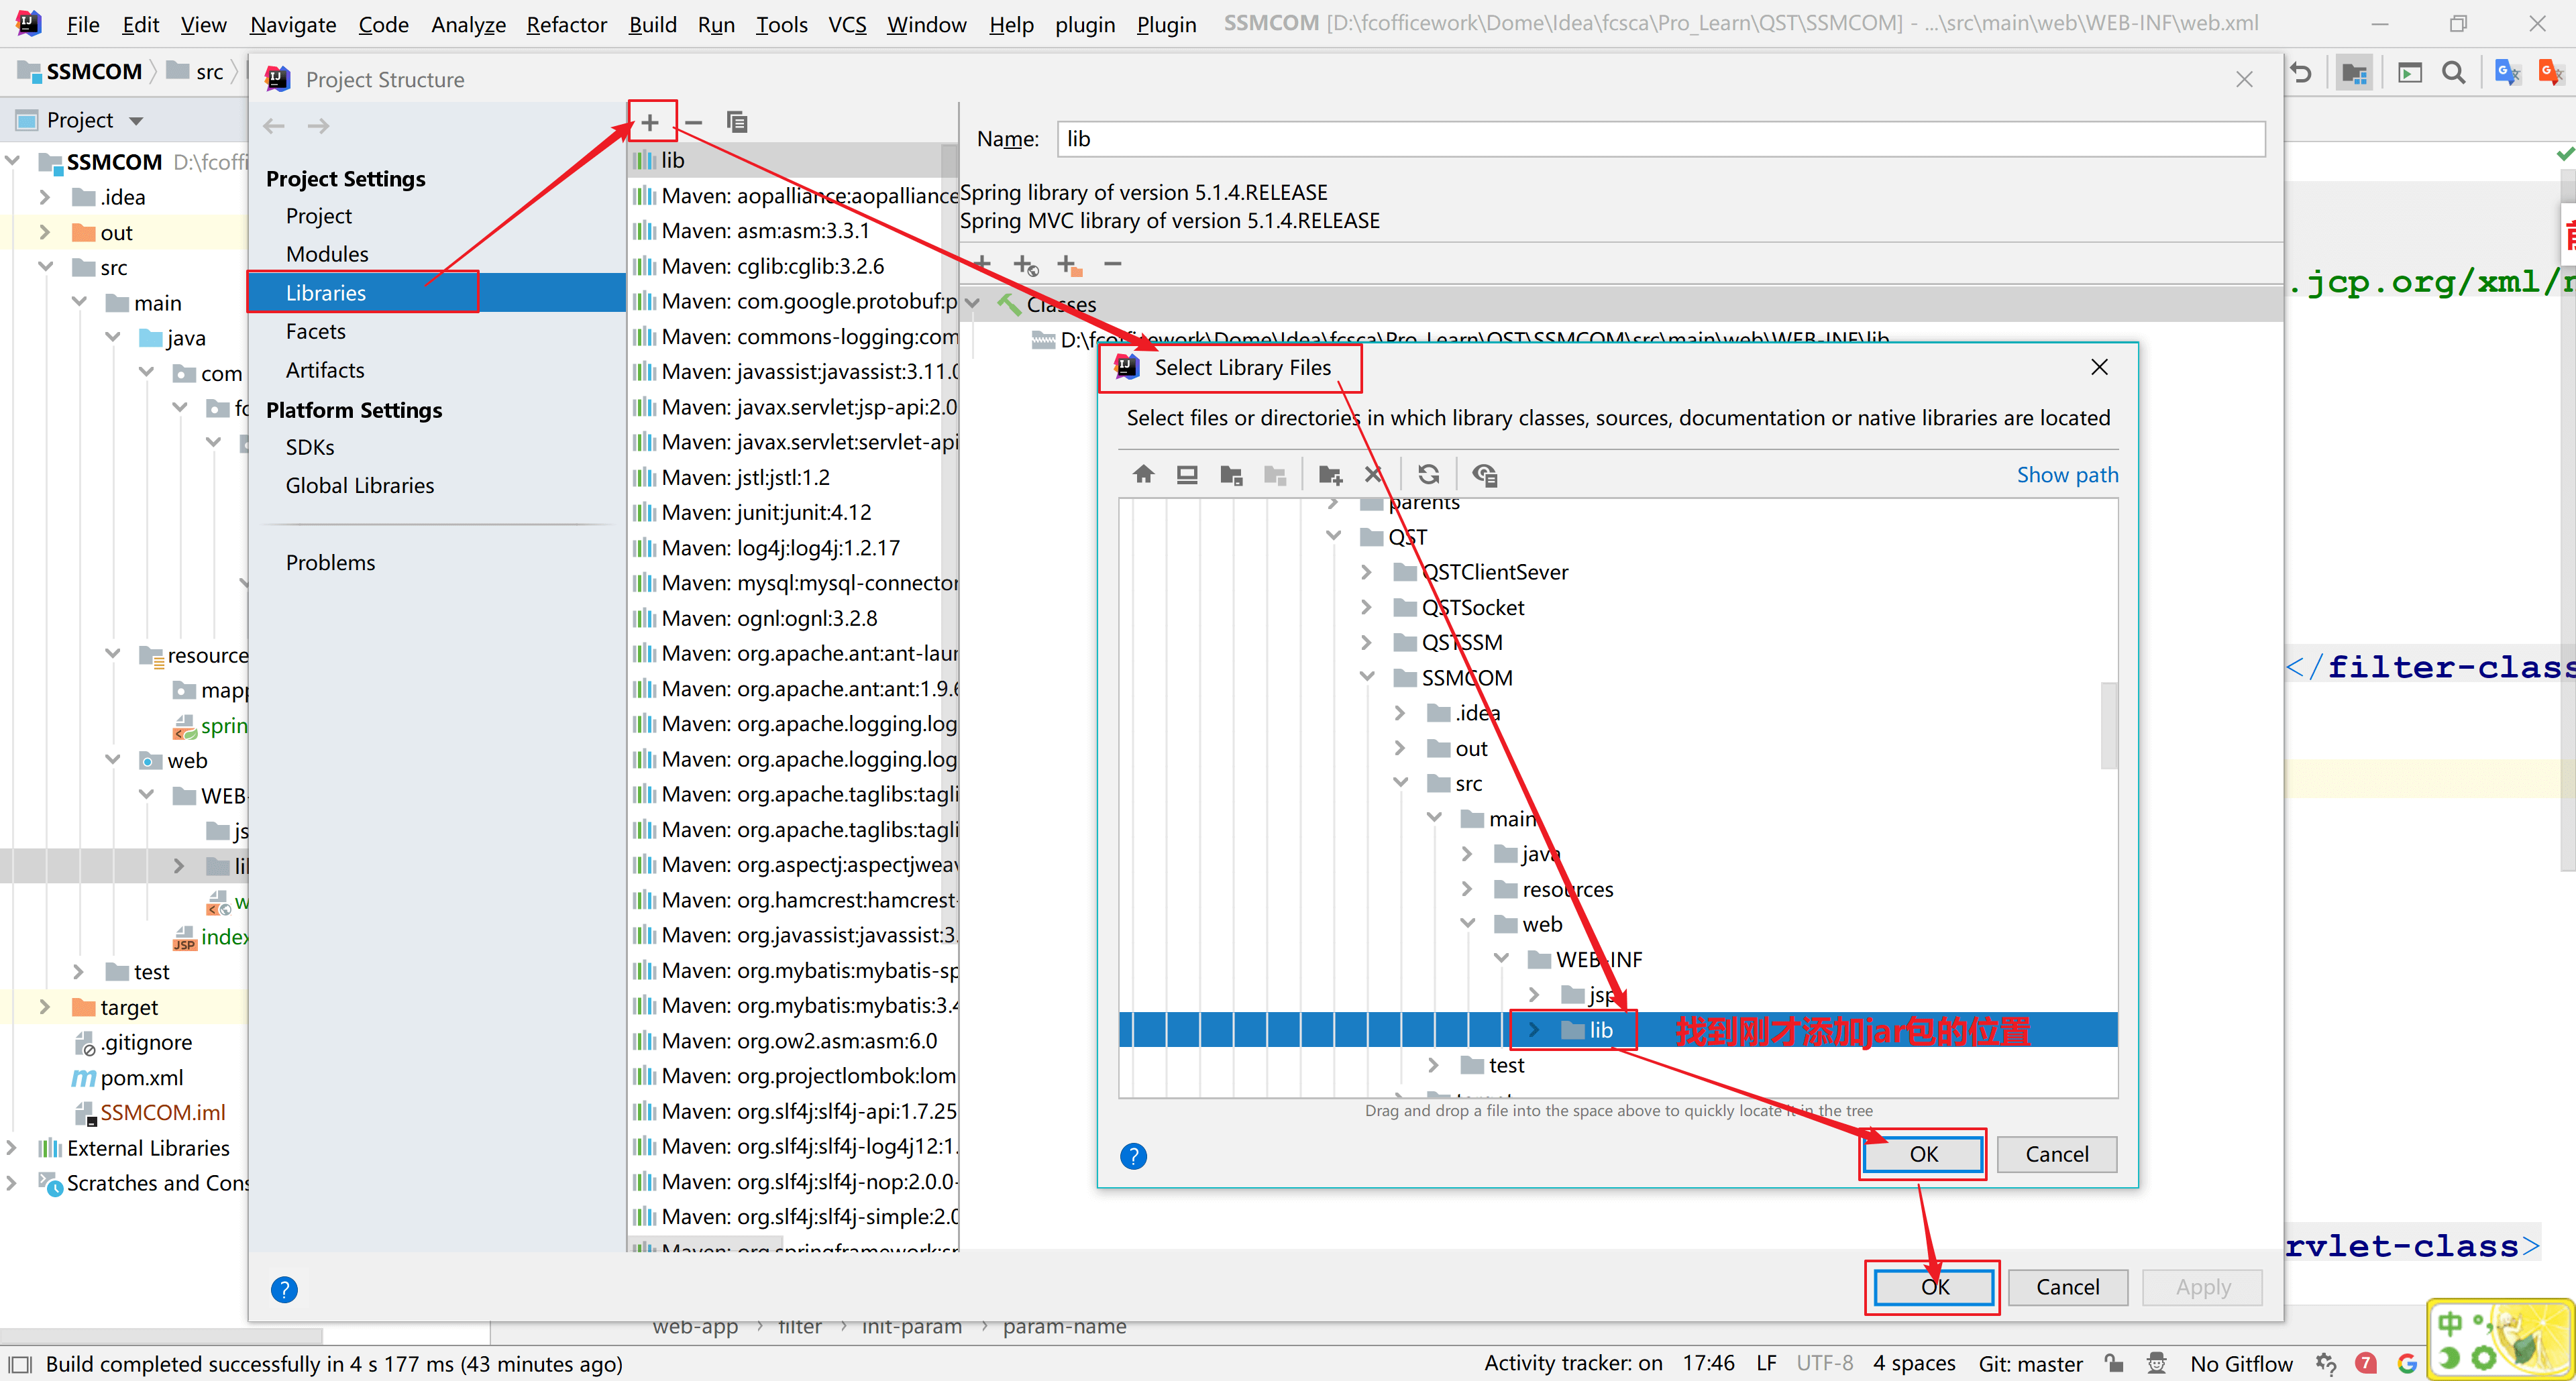Click the Search Everywhere magnifier icon
The image size is (2576, 1381).
(2453, 72)
